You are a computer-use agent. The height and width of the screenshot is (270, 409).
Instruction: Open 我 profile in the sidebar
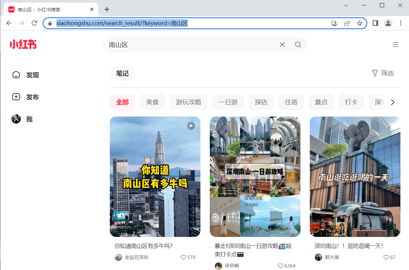[x=22, y=119]
